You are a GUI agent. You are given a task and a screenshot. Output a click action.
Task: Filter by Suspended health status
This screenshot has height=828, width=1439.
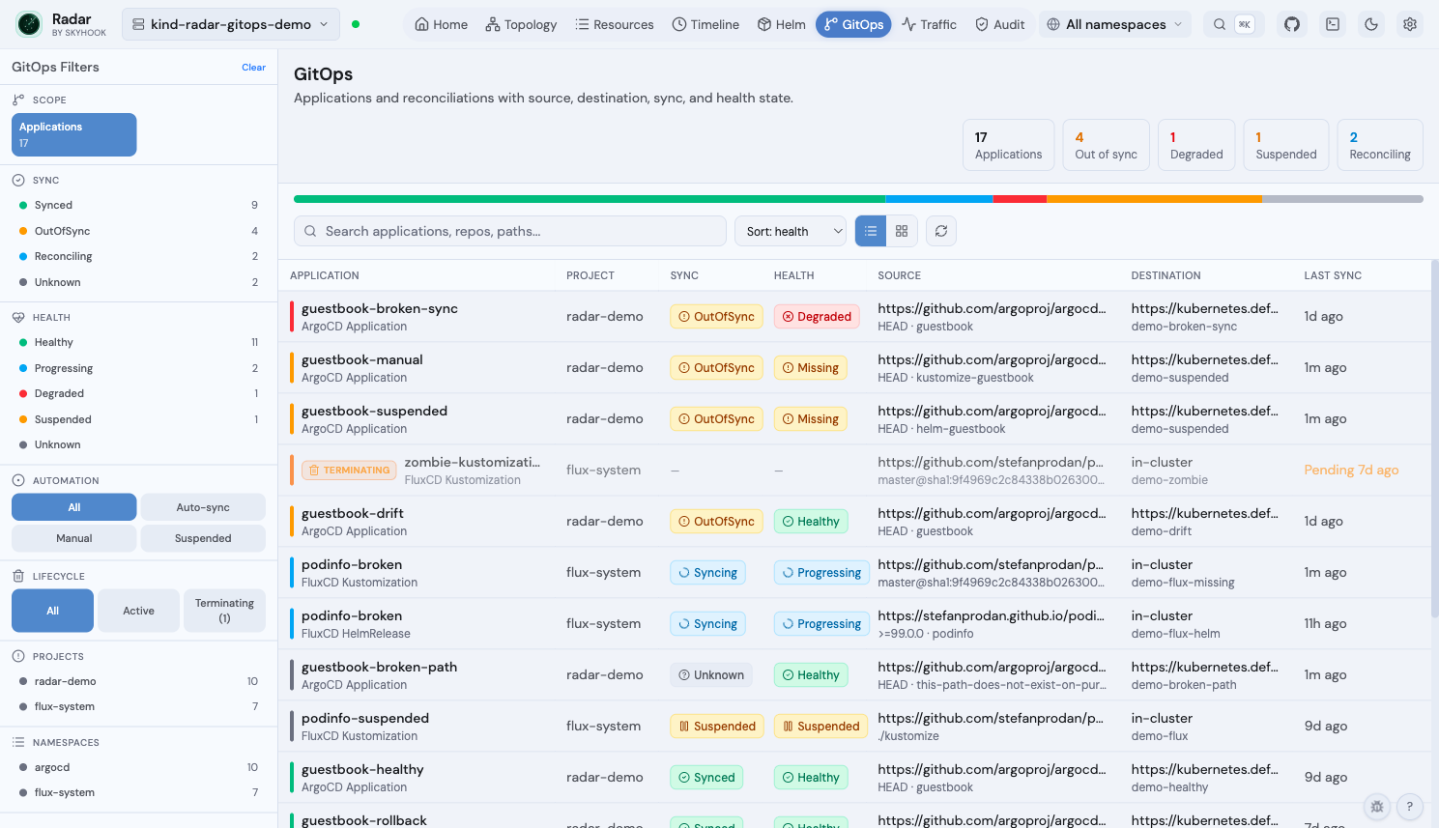[138, 419]
